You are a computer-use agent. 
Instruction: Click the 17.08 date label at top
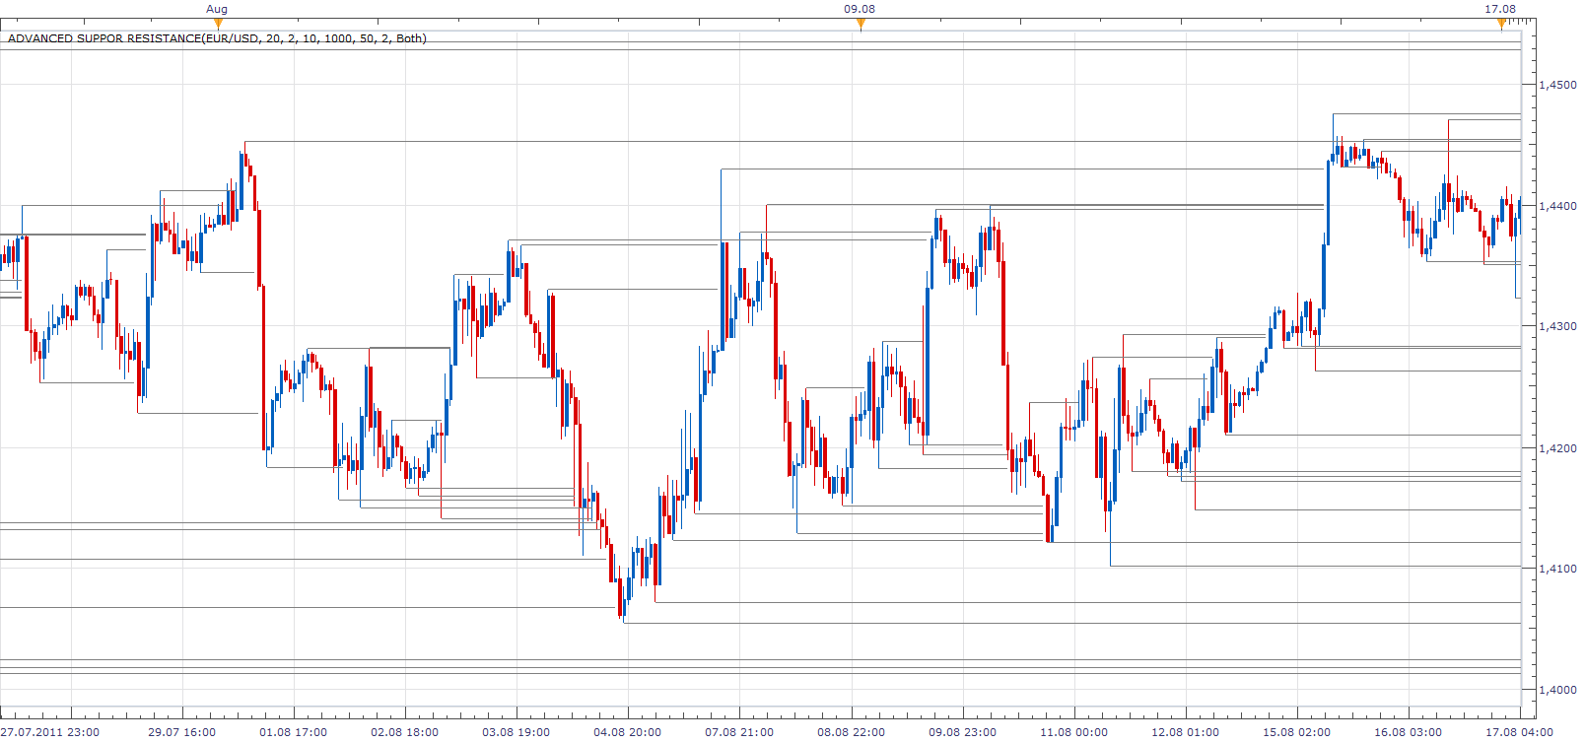(1500, 9)
